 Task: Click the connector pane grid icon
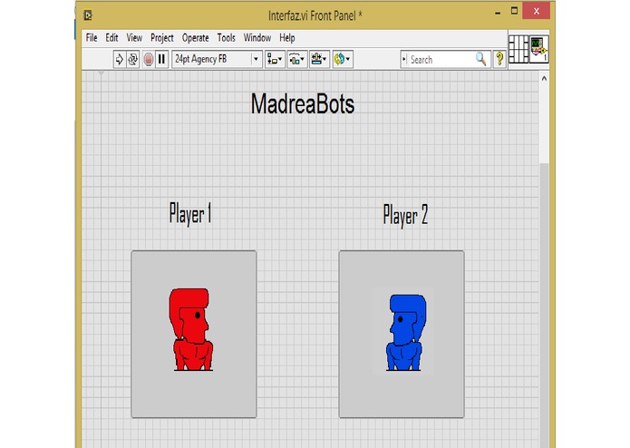(x=519, y=49)
